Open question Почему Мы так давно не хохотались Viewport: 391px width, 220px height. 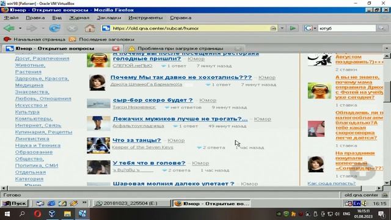point(181,78)
